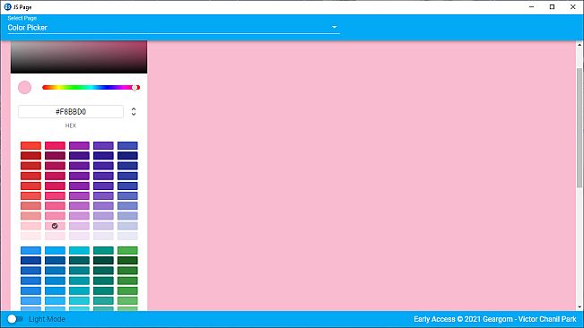The height and width of the screenshot is (328, 584).
Task: Choose the darkest shade in the indigo column
Action: click(127, 155)
